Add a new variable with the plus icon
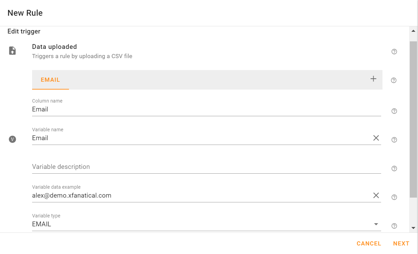This screenshot has width=418, height=254. tap(373, 79)
